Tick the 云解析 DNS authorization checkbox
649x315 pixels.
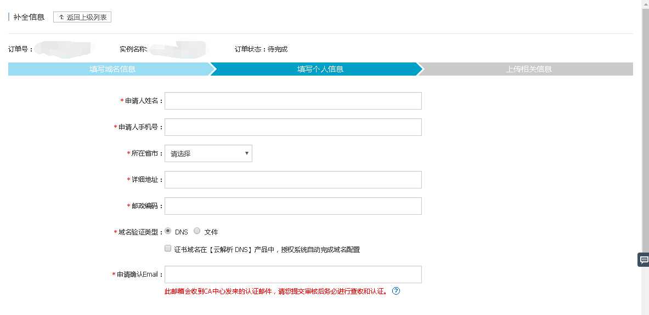pyautogui.click(x=168, y=249)
